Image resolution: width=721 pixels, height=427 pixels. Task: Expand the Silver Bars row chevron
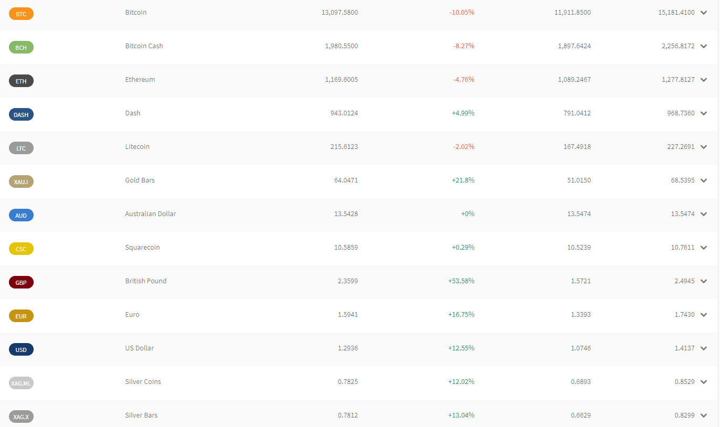point(704,415)
